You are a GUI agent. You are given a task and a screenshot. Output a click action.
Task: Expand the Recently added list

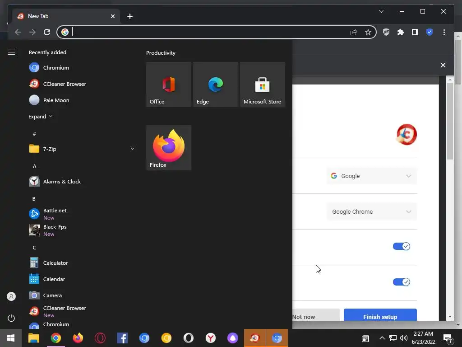pos(40,116)
